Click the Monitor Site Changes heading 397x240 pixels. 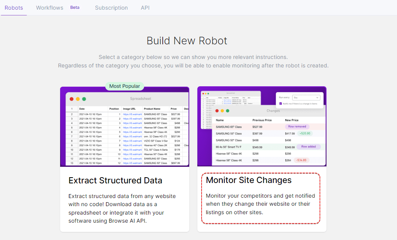tap(249, 180)
